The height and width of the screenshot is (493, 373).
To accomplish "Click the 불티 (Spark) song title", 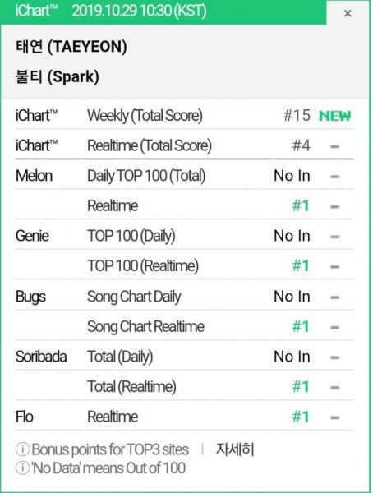I will [x=58, y=77].
